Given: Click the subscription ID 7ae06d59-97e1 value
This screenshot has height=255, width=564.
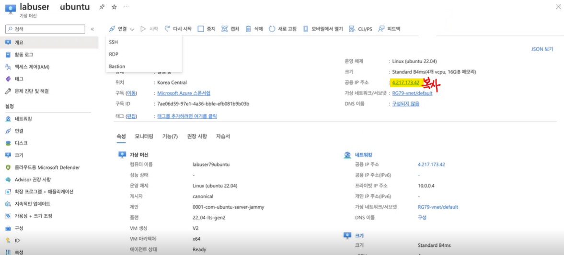Looking at the screenshot, I should pos(203,104).
